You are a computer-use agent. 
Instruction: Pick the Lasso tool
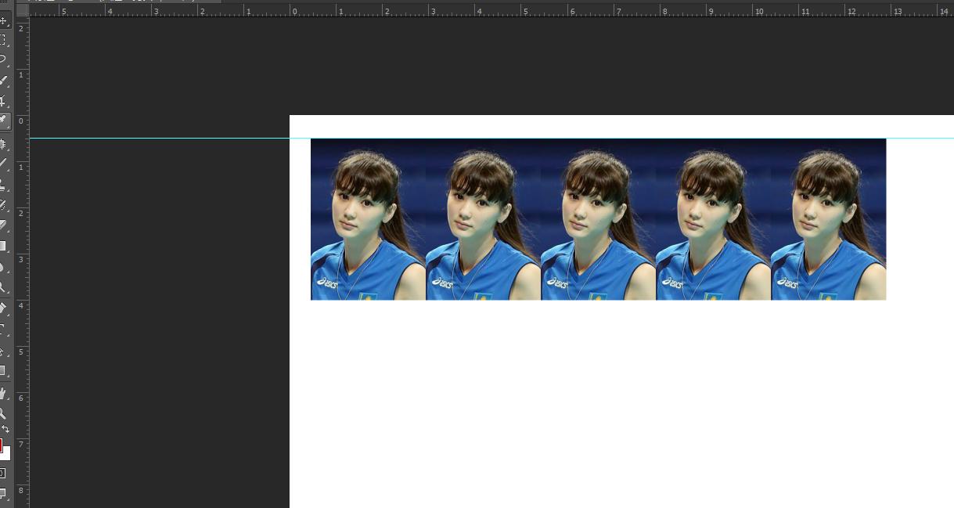4,59
